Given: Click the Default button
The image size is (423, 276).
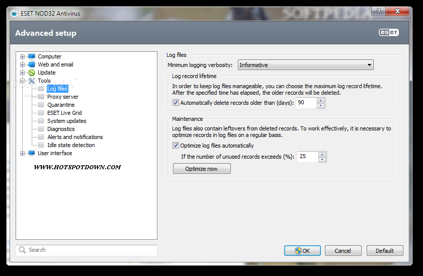Looking at the screenshot, I should point(385,251).
